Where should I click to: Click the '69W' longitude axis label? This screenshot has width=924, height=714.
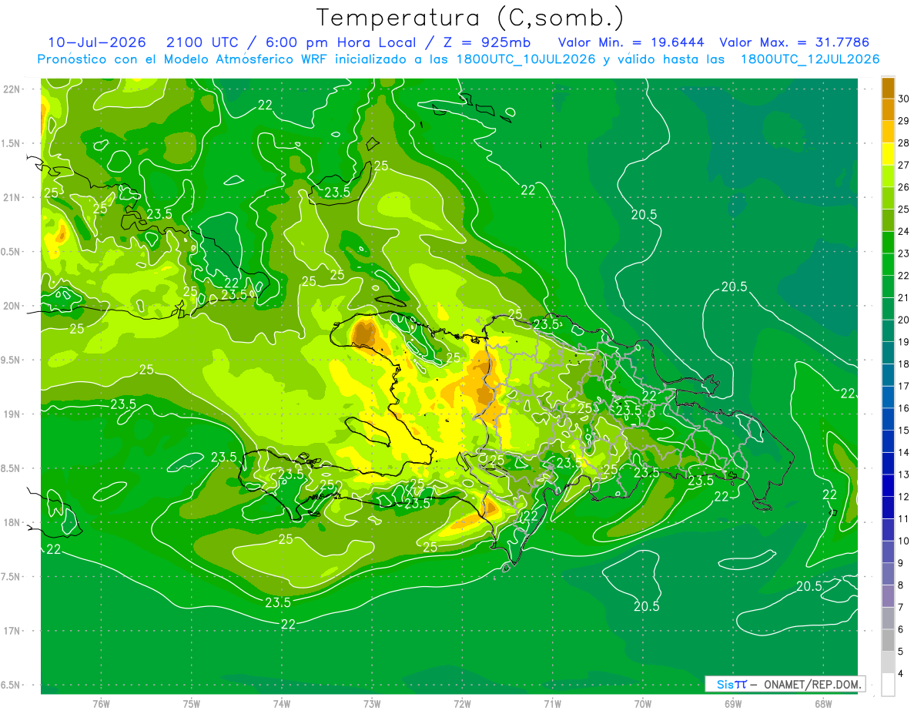tap(733, 704)
